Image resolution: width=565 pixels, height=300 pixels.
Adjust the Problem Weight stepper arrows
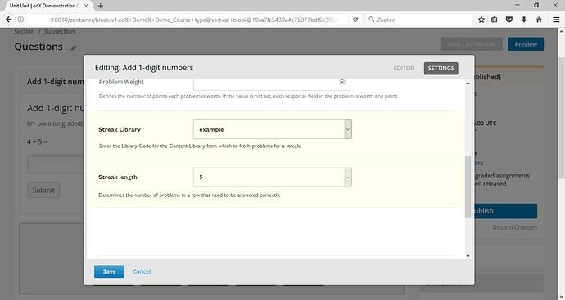342,82
